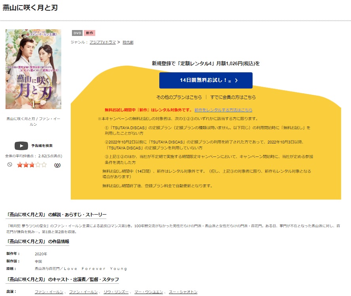Rate the title four stars

click(x=38, y=165)
